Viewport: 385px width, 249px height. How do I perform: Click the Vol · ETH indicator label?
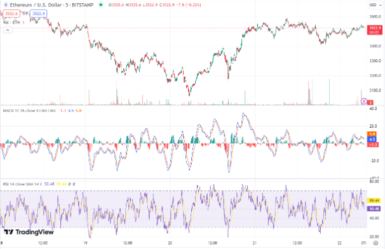[11, 22]
